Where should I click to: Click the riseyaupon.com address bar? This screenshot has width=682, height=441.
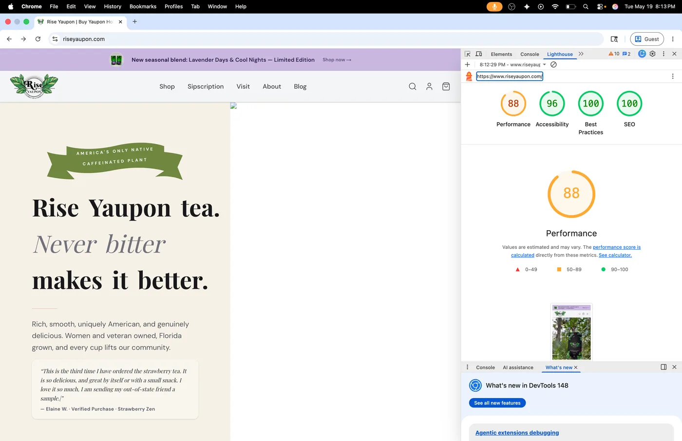[x=326, y=39]
